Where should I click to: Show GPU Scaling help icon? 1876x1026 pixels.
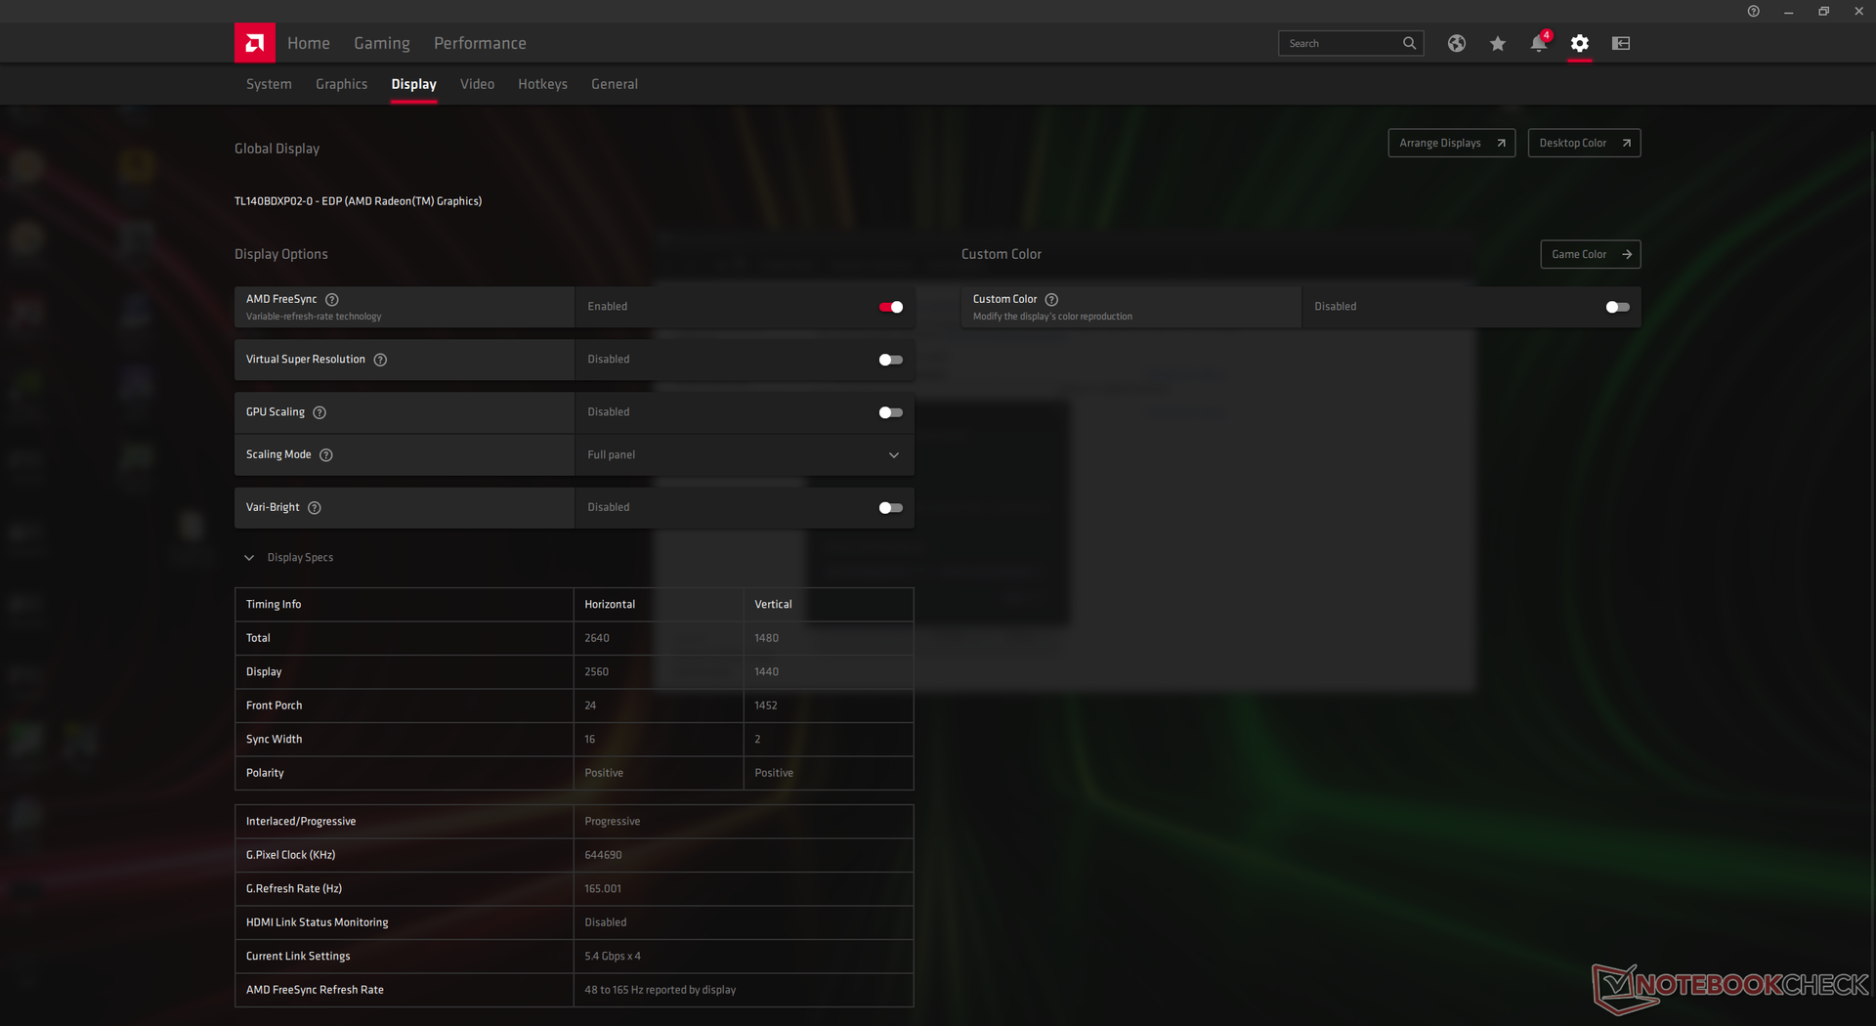pyautogui.click(x=320, y=412)
